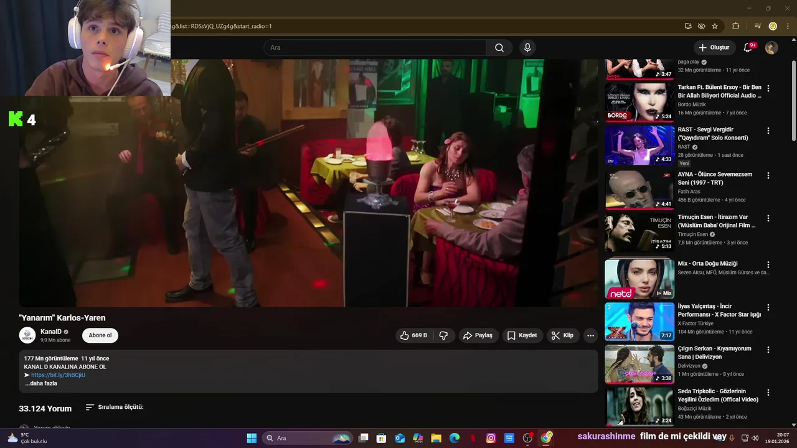Viewport: 797px width, 448px height.
Task: Click Klip scissors button
Action: coord(562,335)
